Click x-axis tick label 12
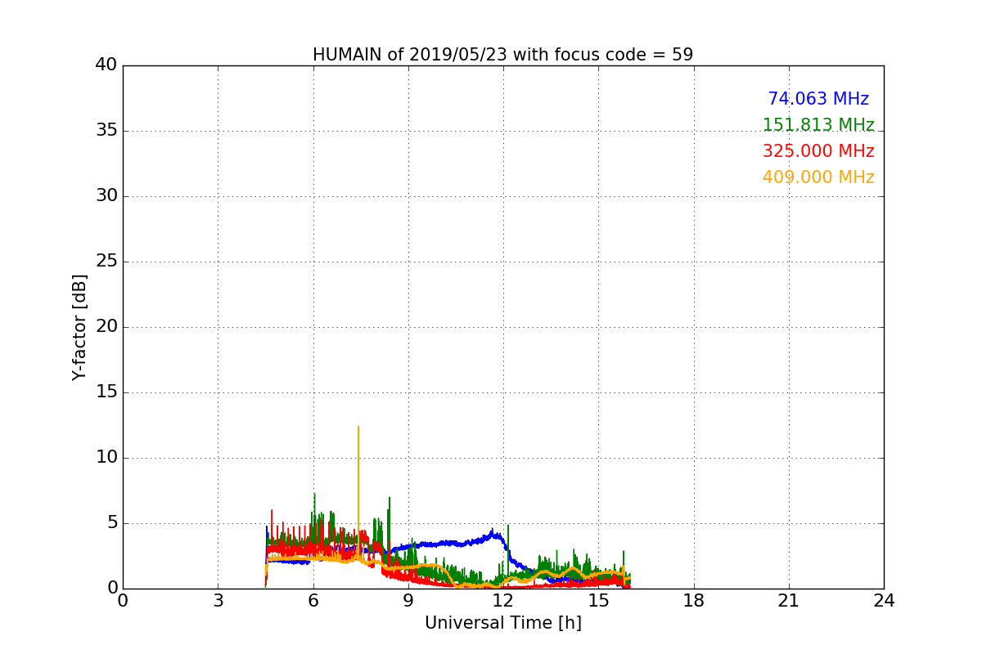982x654 pixels. pyautogui.click(x=503, y=601)
